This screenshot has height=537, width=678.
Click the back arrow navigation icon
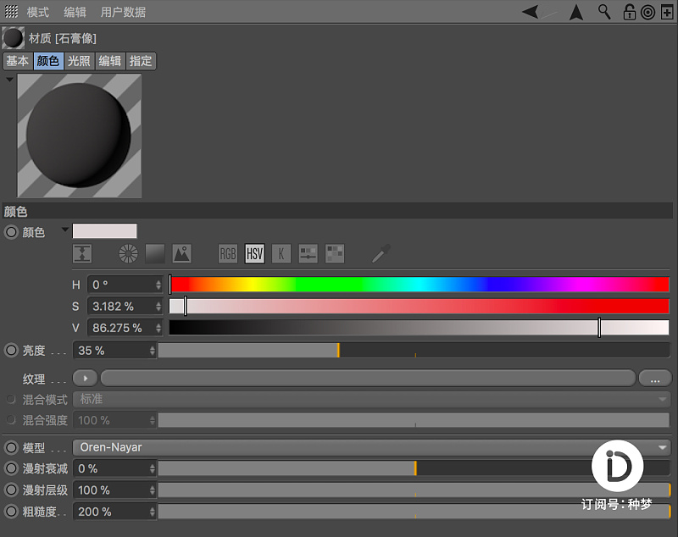(531, 12)
